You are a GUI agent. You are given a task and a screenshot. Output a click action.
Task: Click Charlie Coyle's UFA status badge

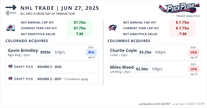pos(194,52)
